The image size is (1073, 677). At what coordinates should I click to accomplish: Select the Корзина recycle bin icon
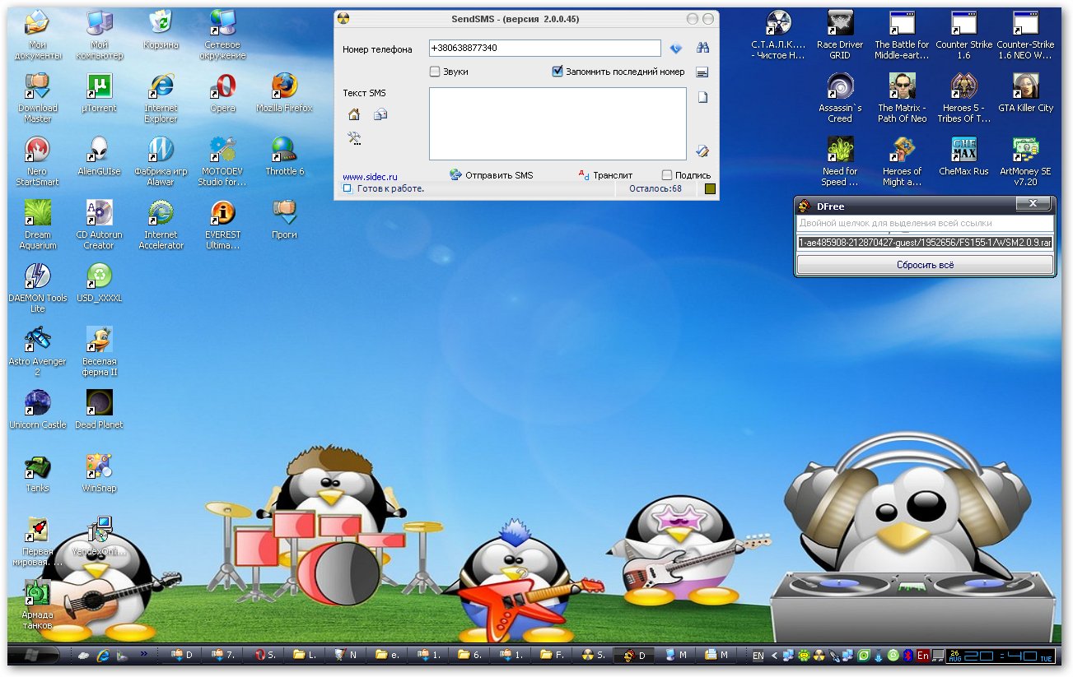tap(161, 30)
